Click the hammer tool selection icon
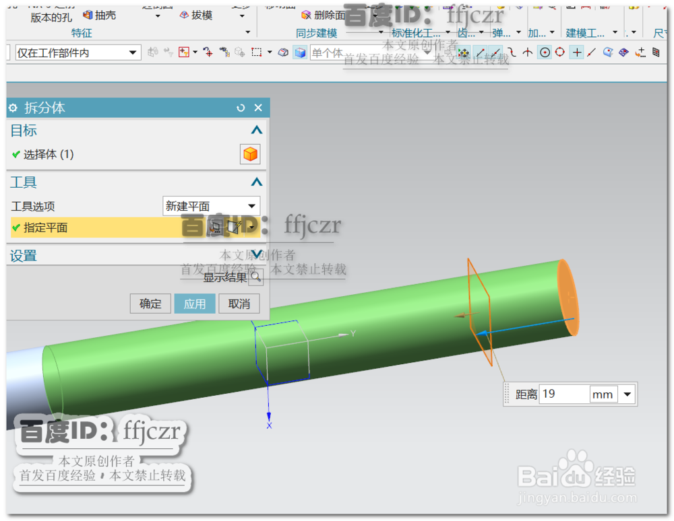This screenshot has width=674, height=521. point(224,53)
